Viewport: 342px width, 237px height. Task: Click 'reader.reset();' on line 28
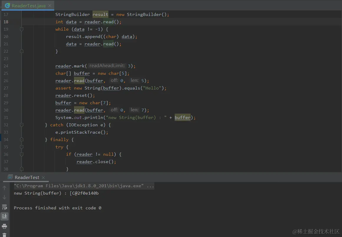[x=75, y=95]
